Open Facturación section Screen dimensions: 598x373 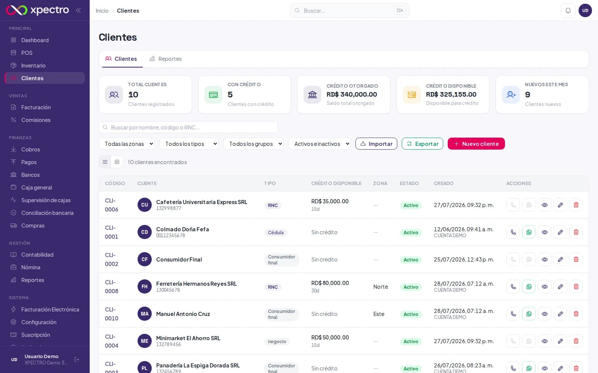(44, 107)
